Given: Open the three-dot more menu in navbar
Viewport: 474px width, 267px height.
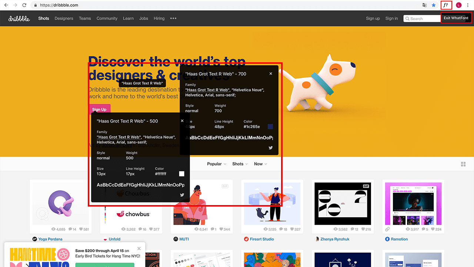Looking at the screenshot, I should point(173,19).
